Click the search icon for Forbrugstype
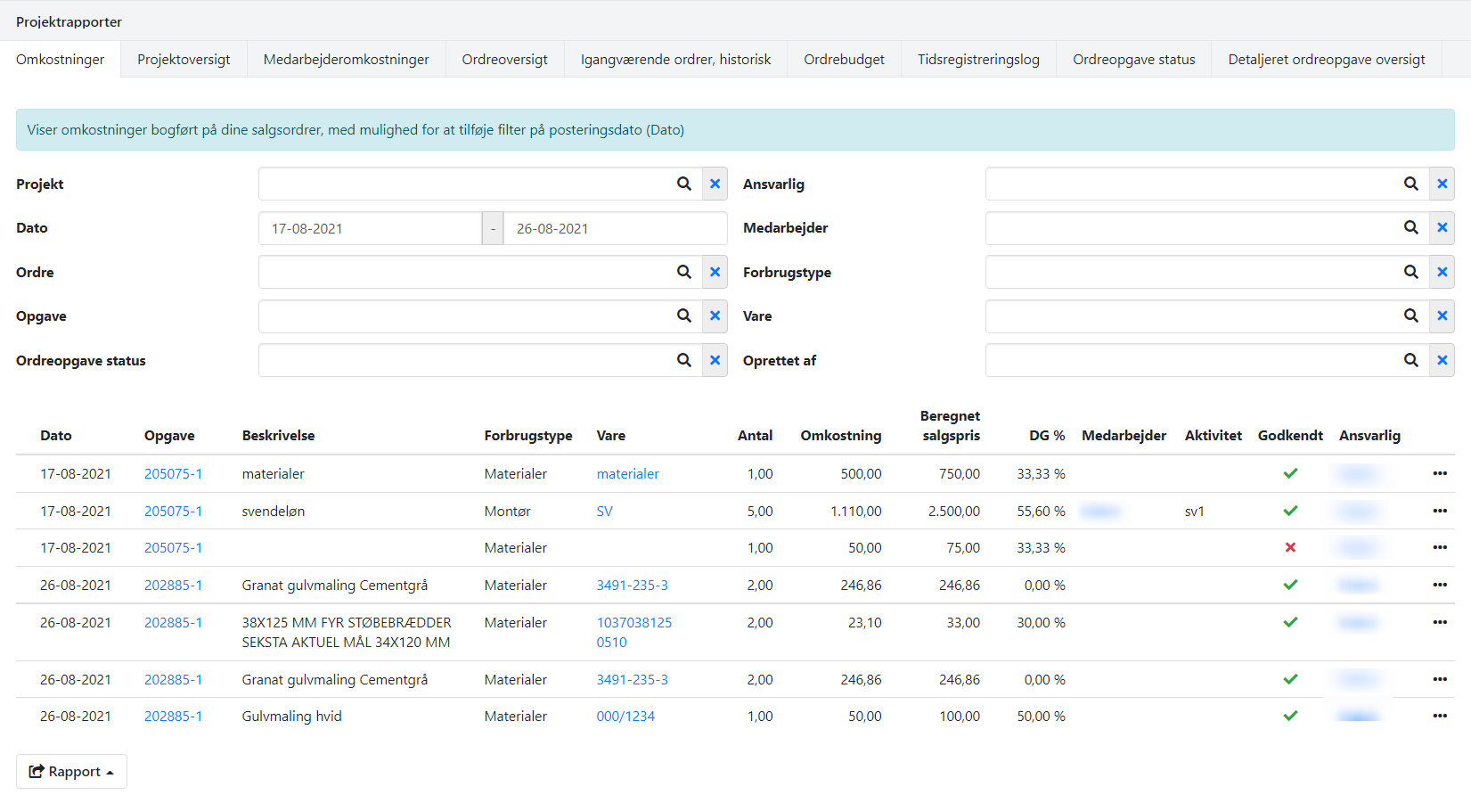Screen dimensions: 1471x803 click(1410, 272)
